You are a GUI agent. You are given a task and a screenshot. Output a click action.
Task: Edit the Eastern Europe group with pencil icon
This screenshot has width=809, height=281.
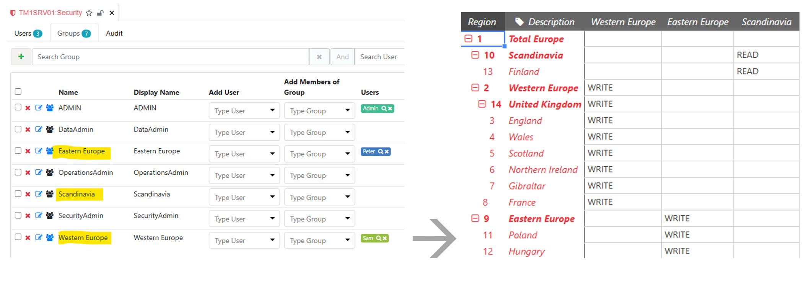pos(39,151)
